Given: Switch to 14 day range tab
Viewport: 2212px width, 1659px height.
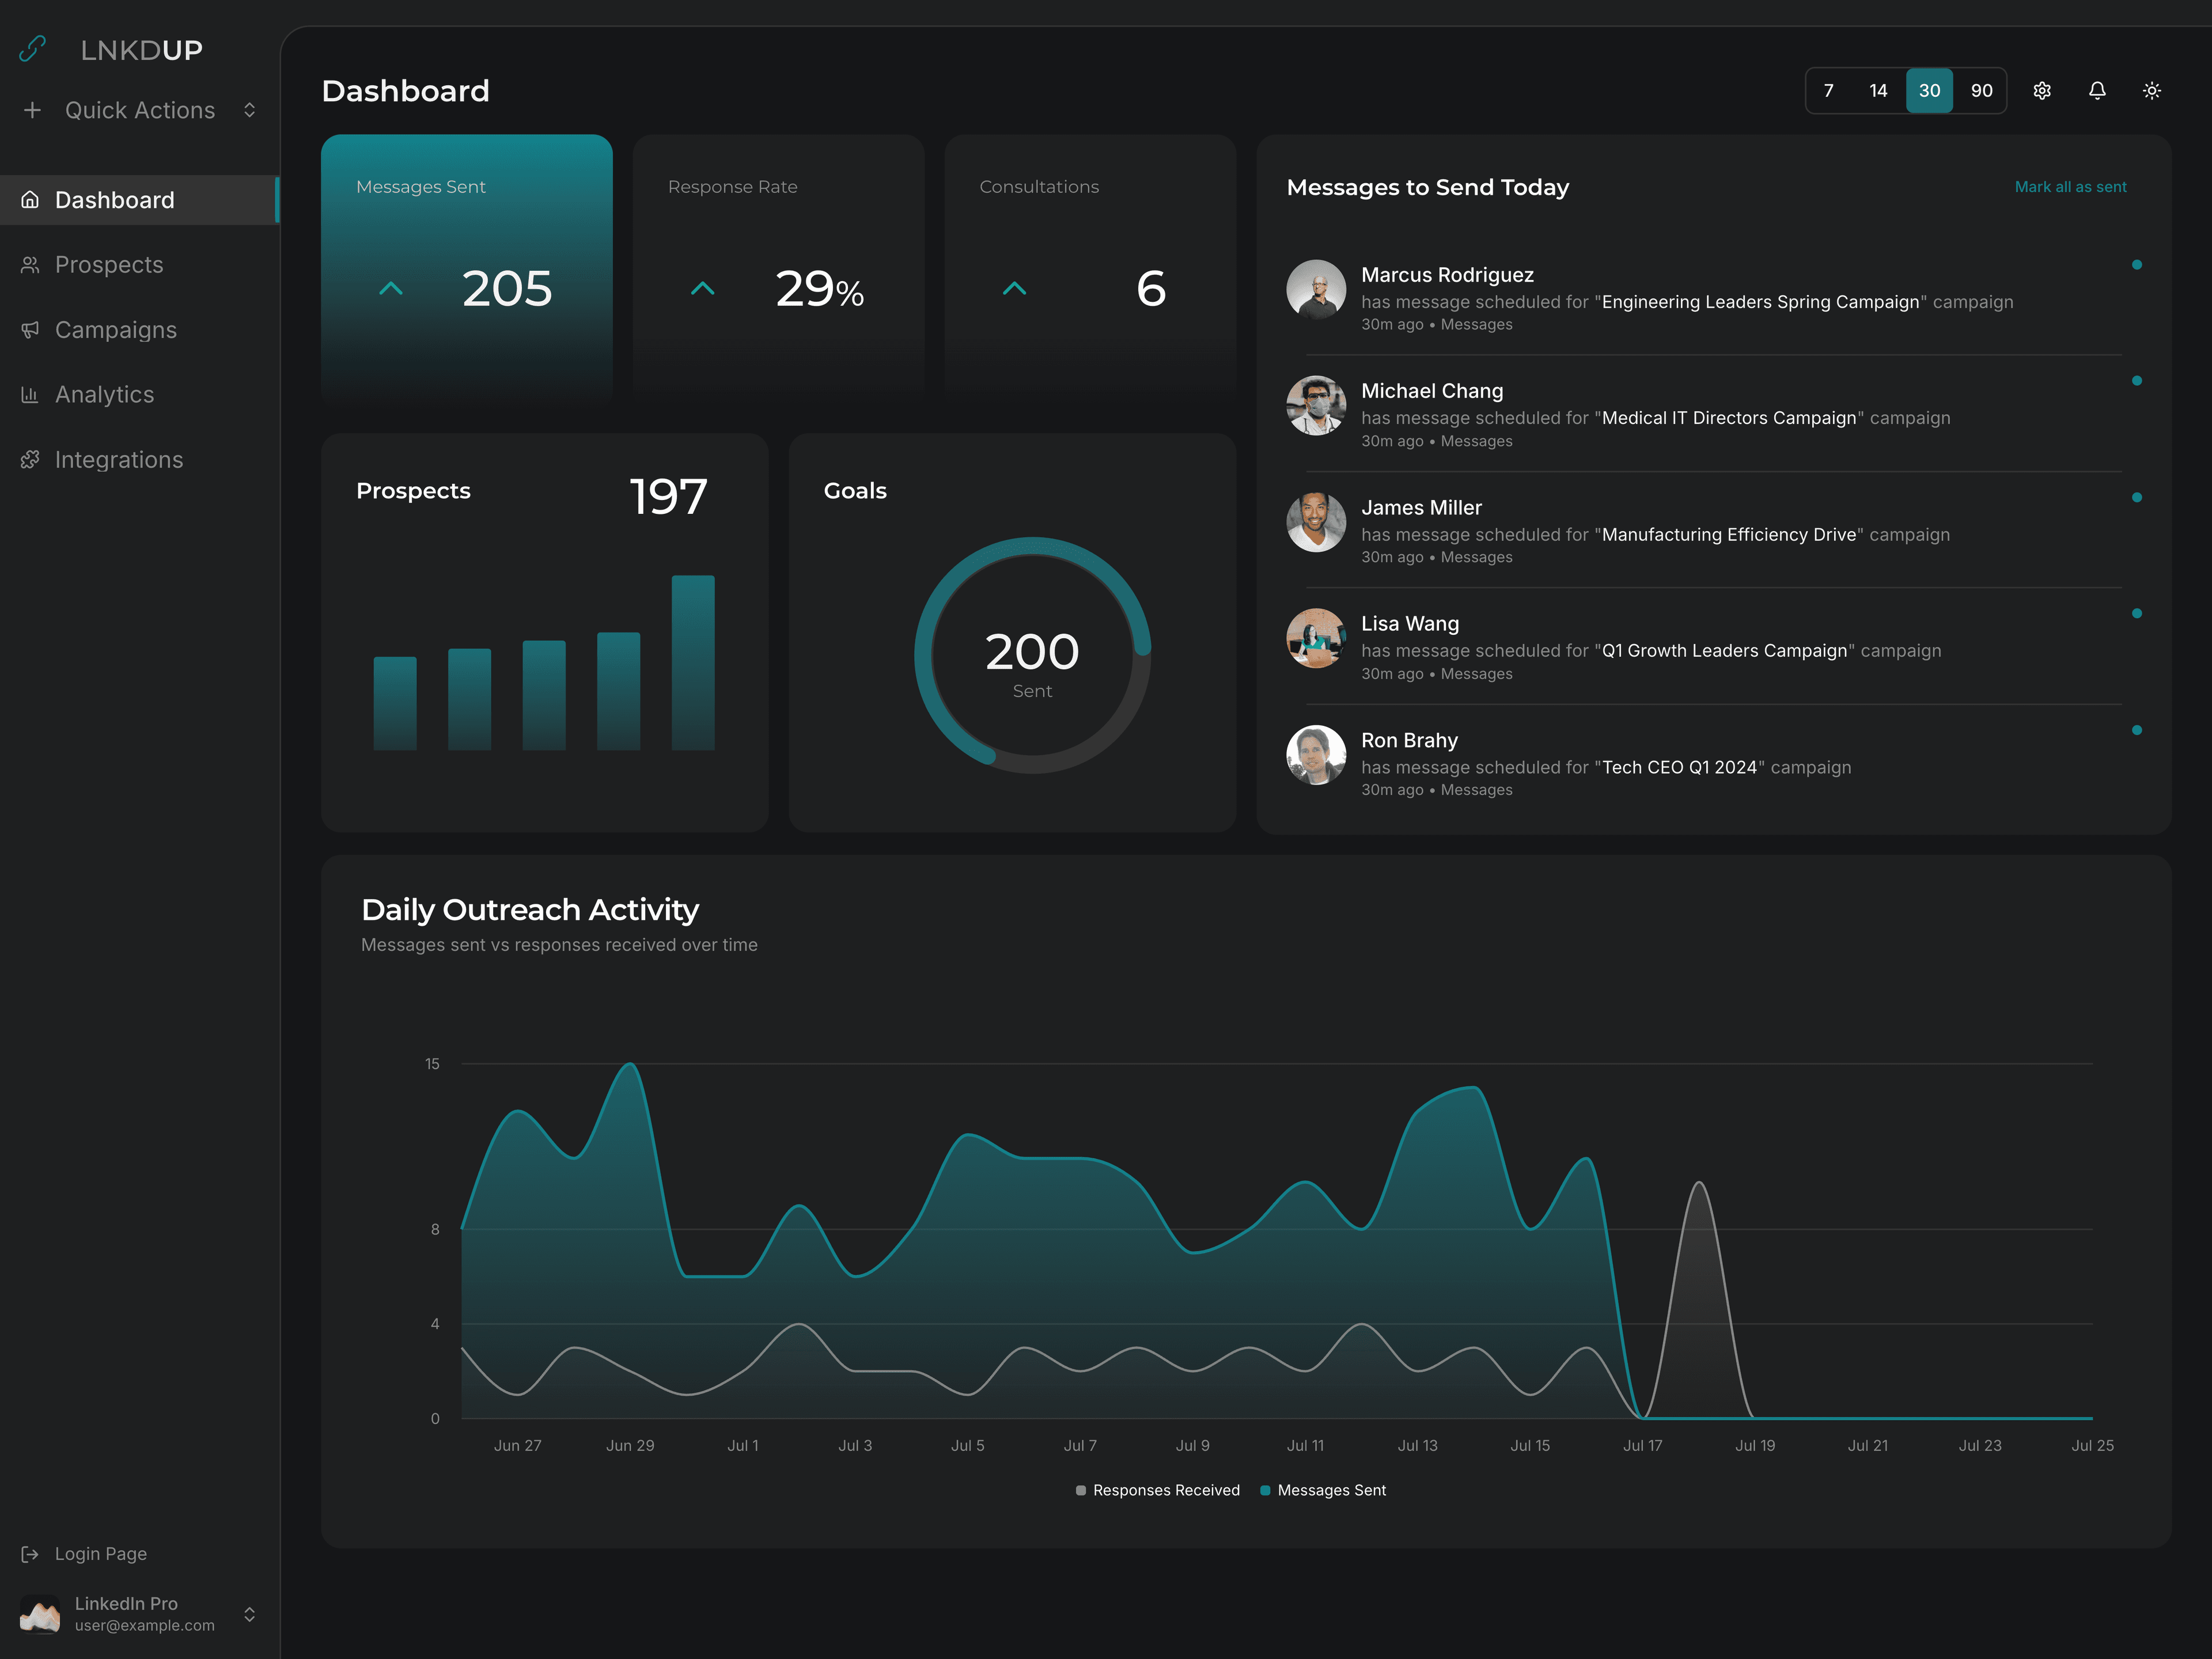Looking at the screenshot, I should point(1878,91).
